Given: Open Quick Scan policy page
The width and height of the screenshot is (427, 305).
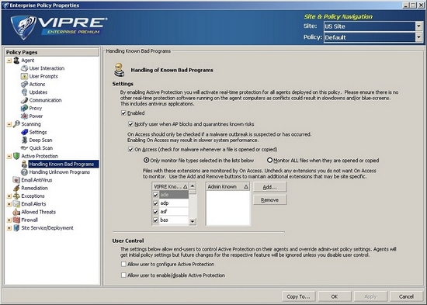Looking at the screenshot, I should 41,148.
